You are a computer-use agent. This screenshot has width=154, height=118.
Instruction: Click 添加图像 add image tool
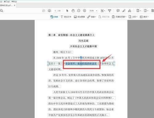click(79, 17)
